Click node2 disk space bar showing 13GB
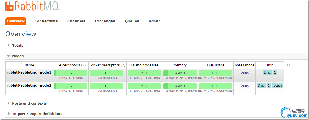Image resolution: width=309 pixels, height=120 pixels. point(216,86)
